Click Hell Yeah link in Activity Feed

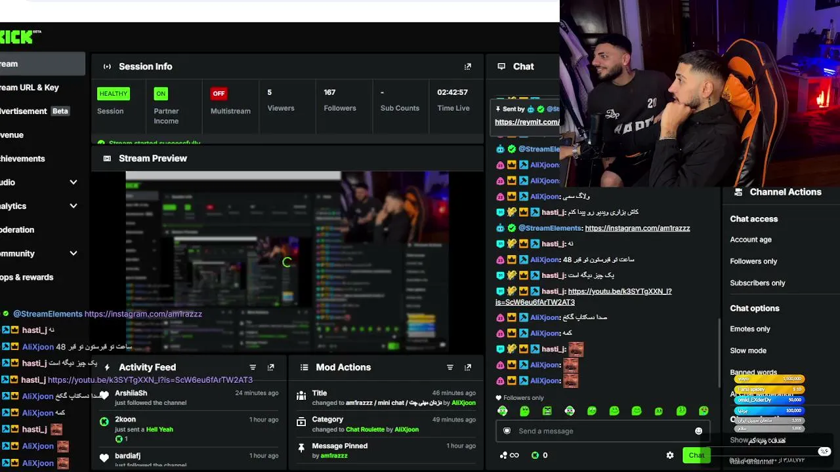click(159, 429)
